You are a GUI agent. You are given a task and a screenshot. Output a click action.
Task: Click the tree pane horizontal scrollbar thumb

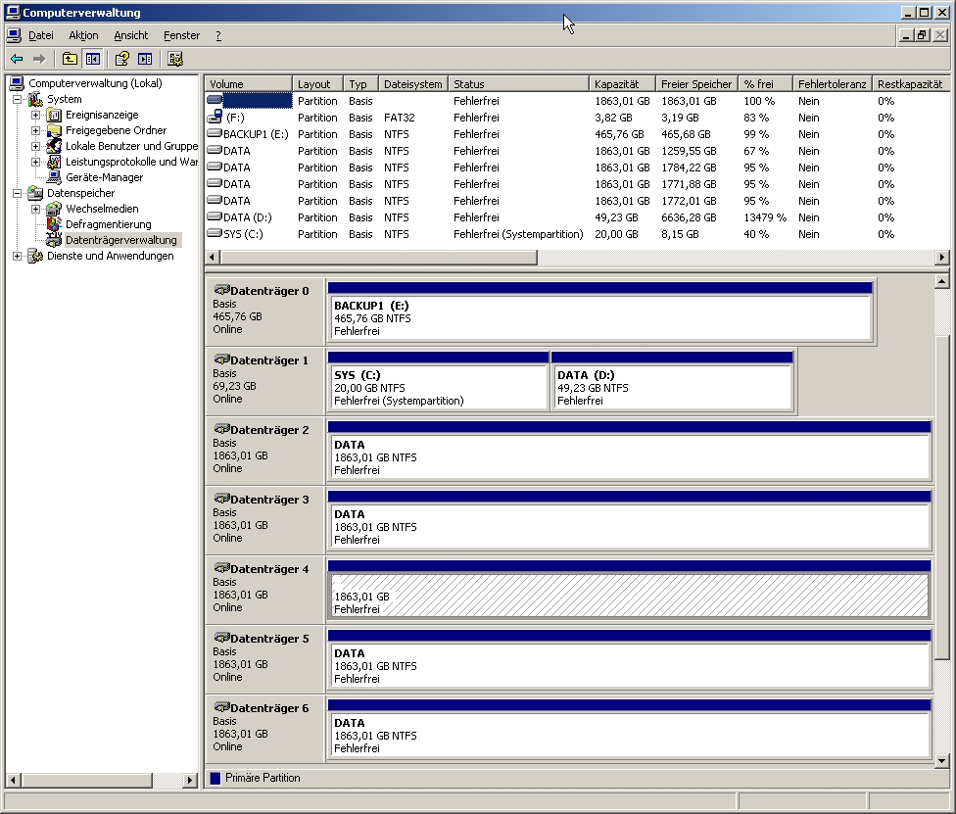point(86,780)
